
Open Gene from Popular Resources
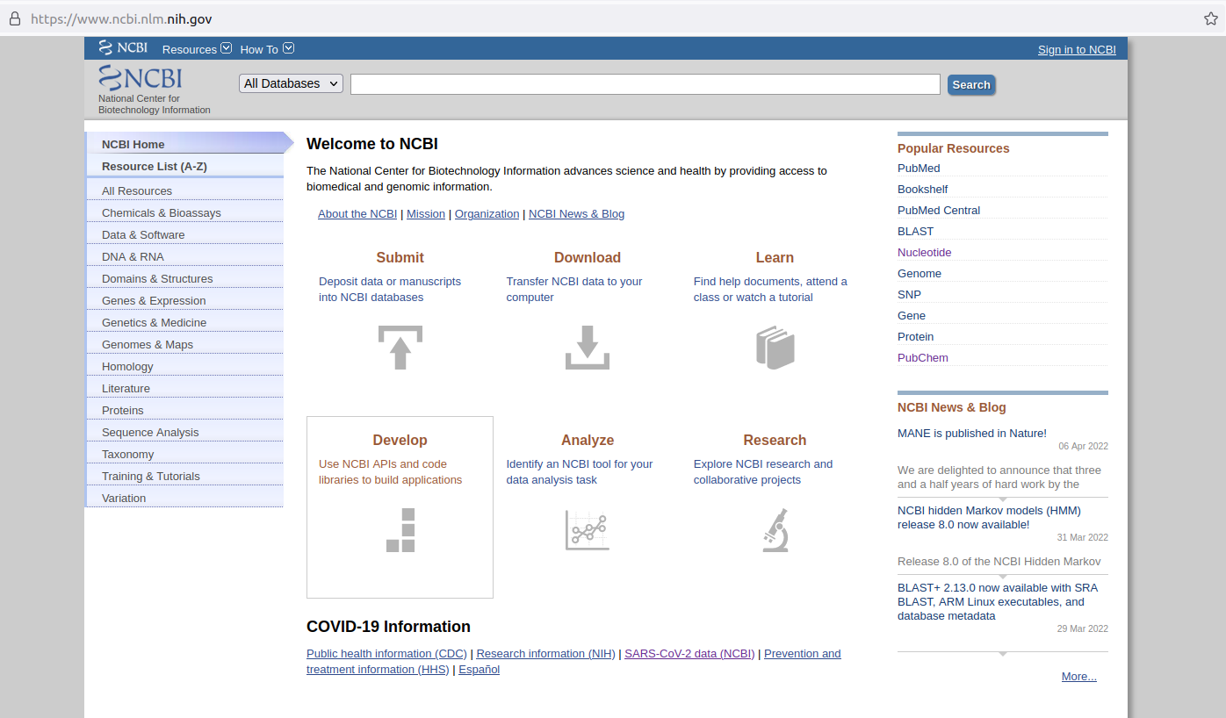click(x=912, y=315)
